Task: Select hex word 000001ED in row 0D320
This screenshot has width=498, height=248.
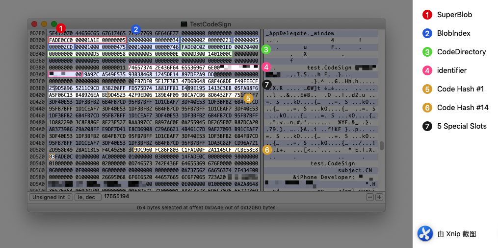Action: (x=220, y=47)
